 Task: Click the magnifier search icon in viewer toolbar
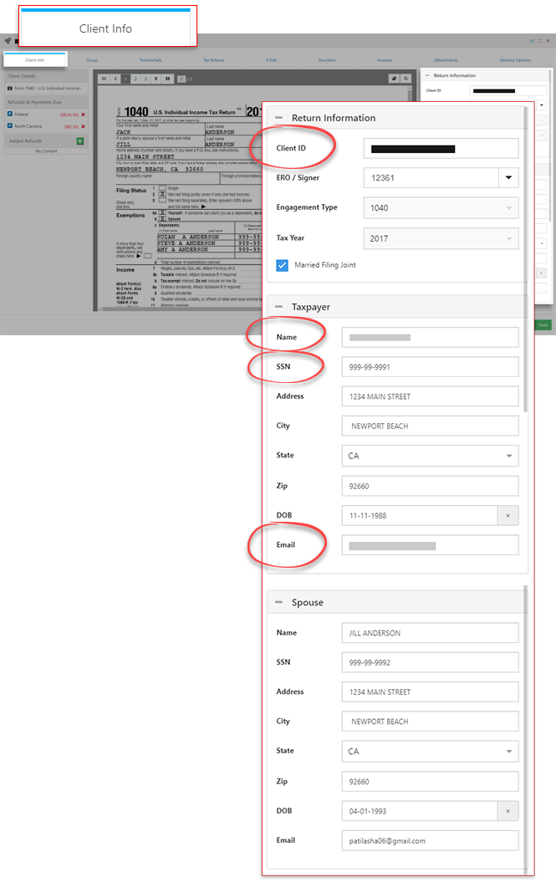[x=405, y=79]
